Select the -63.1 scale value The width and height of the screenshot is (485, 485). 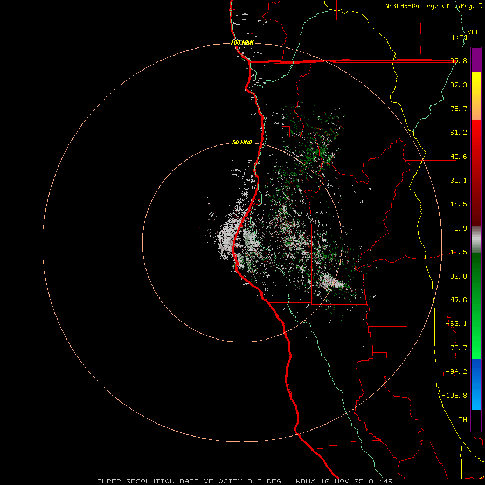click(x=456, y=324)
